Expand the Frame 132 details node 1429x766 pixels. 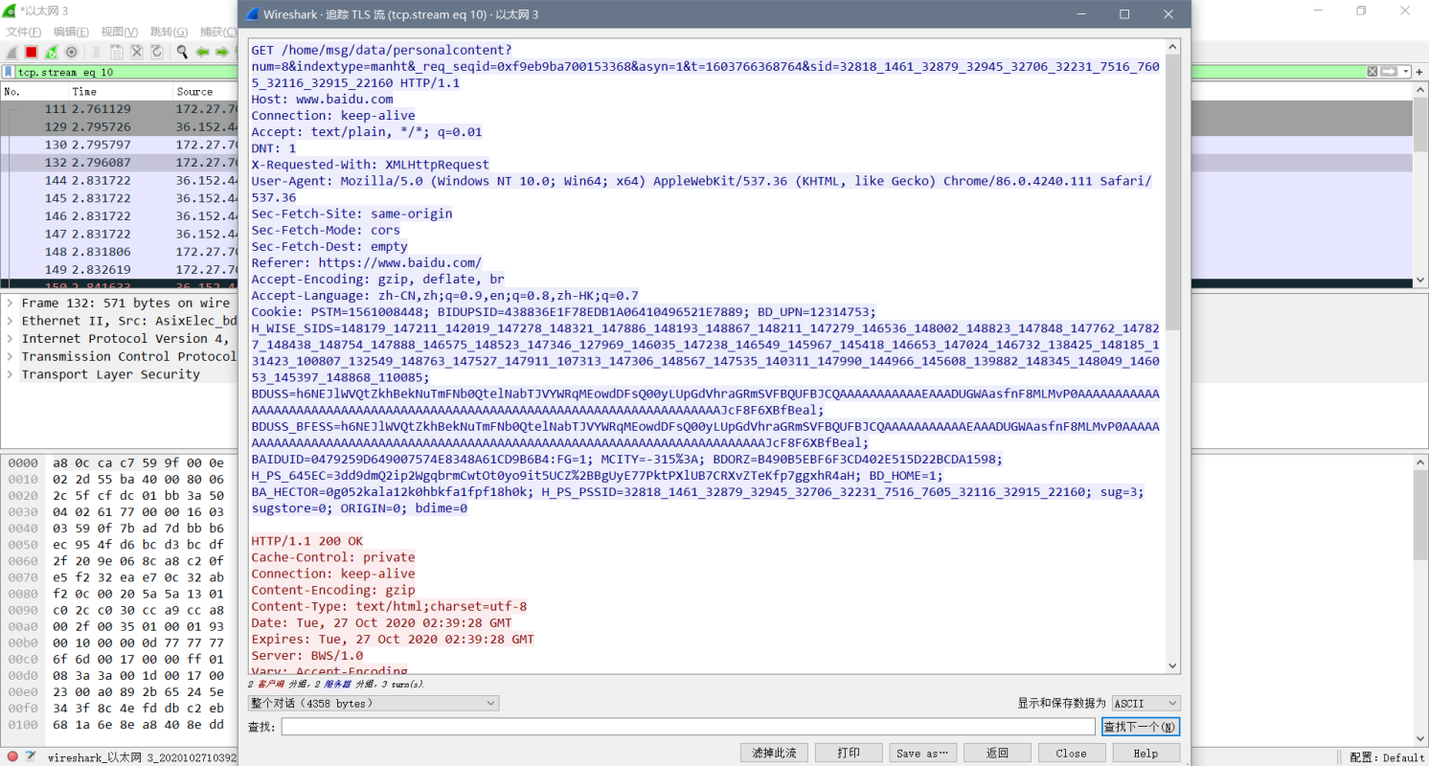tap(10, 303)
